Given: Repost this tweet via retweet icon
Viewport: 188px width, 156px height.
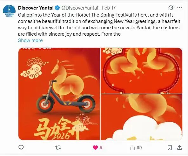Looking at the screenshot, I should pos(58,147).
